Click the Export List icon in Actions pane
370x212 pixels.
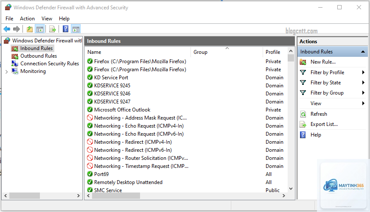tap(303, 124)
